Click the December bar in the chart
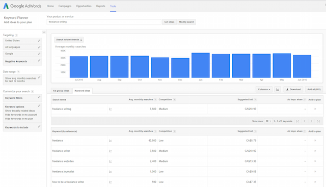The image size is (326, 187). [180, 68]
